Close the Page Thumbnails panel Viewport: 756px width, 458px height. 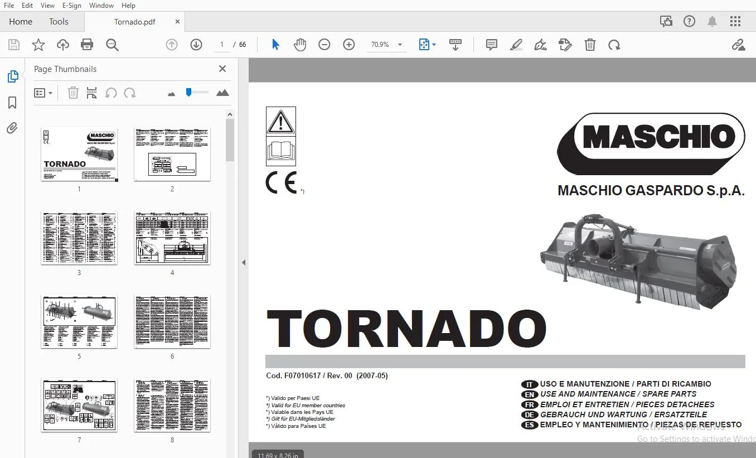point(222,69)
